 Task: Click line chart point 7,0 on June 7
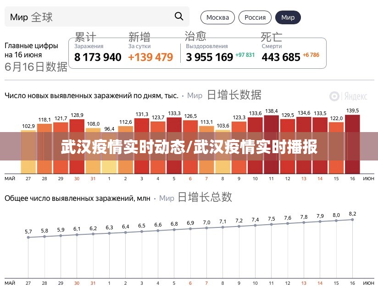[206, 228]
